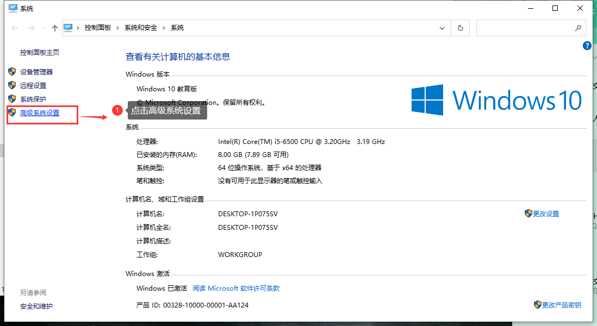Screen dimensions: 597x326
Task: Open recent locations dropdown arrow
Action: click(43, 28)
